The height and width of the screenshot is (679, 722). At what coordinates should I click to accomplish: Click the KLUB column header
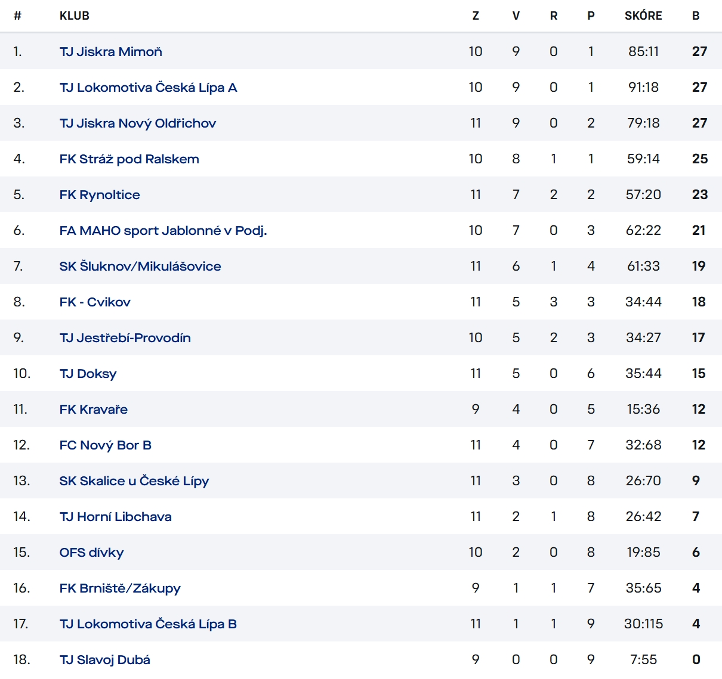75,16
